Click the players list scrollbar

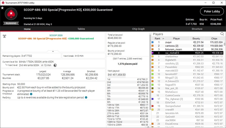tap(225, 44)
